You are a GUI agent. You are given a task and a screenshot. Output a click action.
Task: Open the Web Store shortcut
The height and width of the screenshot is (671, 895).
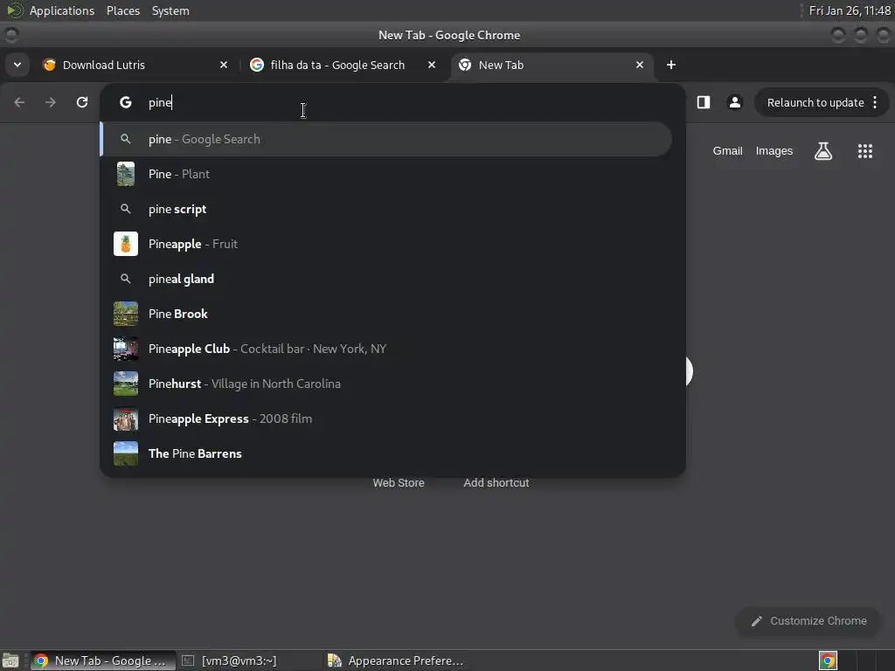(399, 482)
